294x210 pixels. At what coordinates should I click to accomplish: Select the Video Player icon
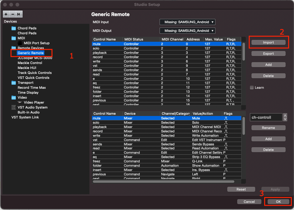coord(20,102)
